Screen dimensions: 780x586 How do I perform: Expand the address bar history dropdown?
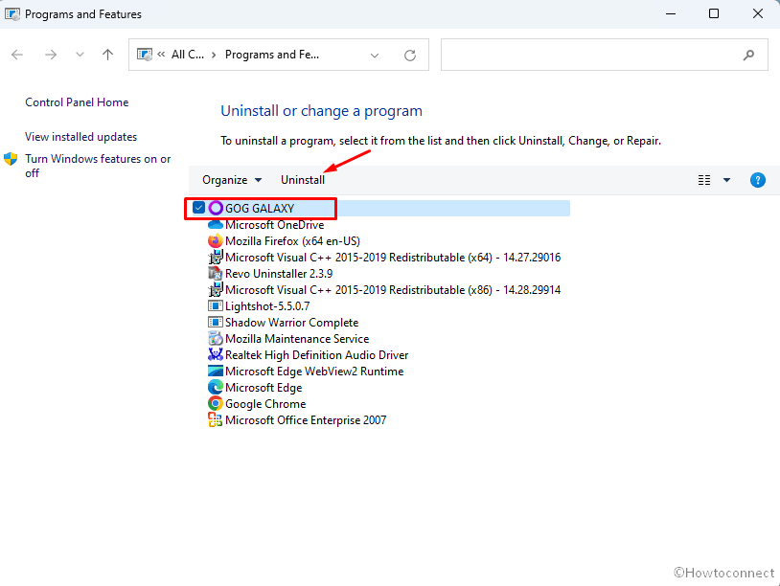click(x=375, y=56)
